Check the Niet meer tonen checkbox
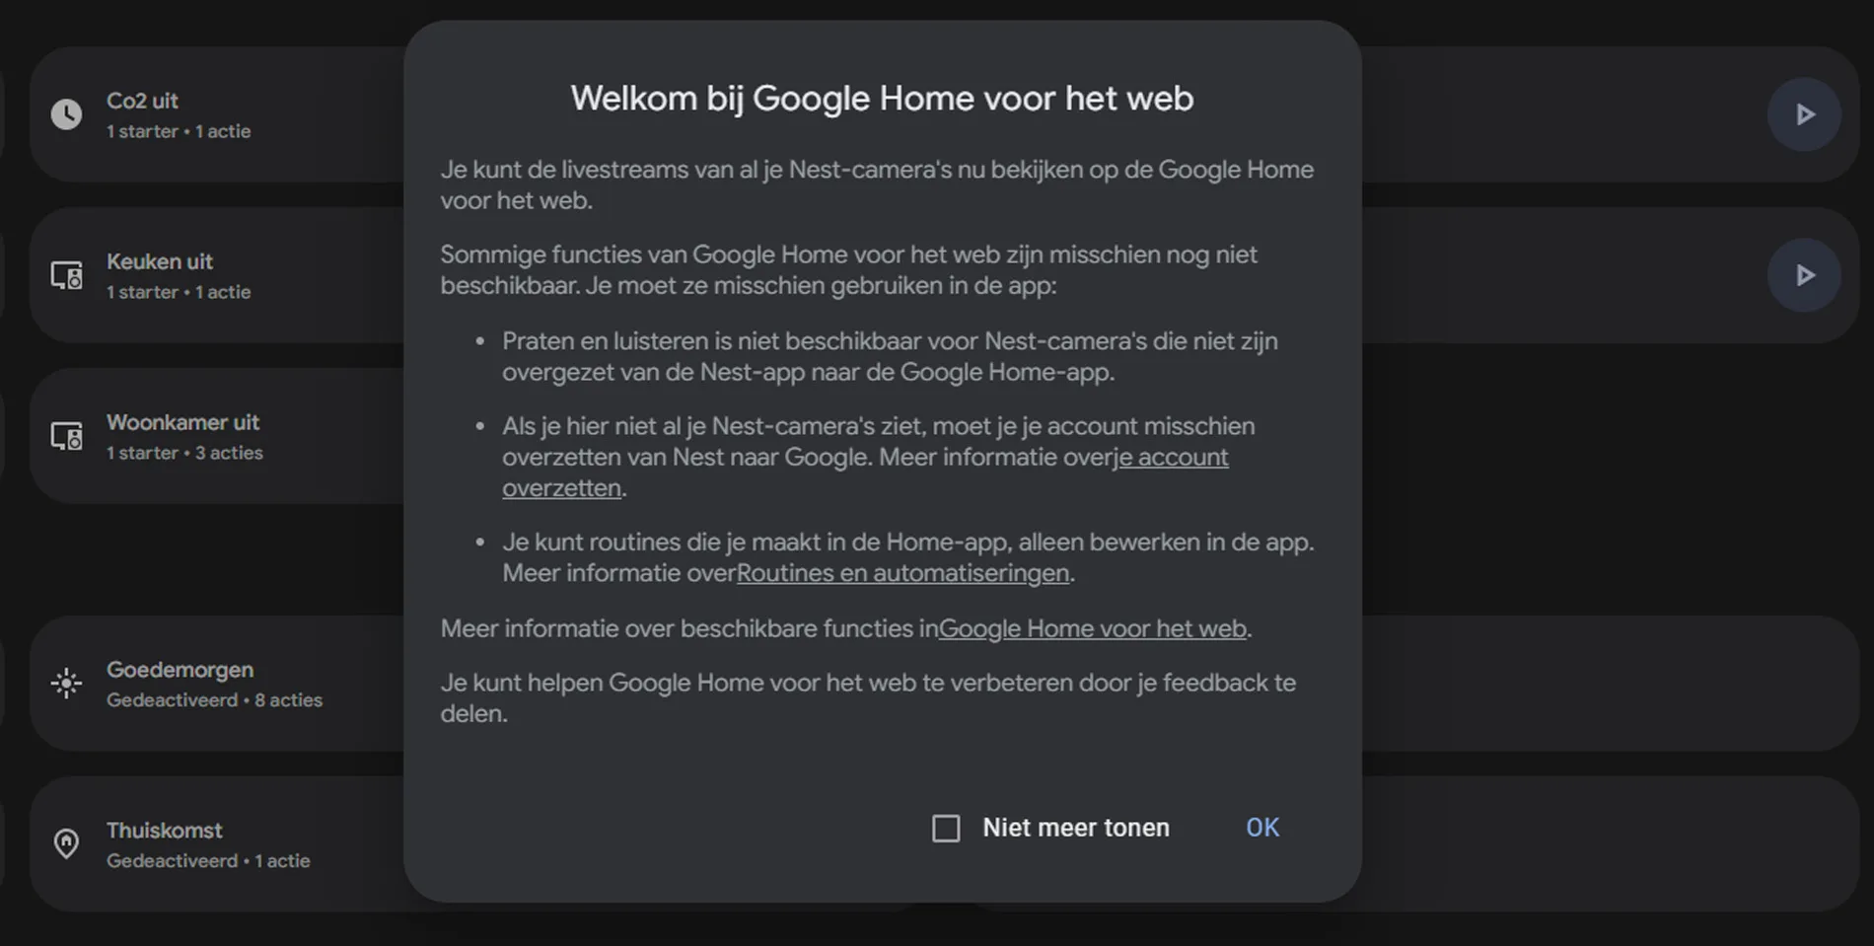Screen dimensions: 1874x946 [946, 828]
